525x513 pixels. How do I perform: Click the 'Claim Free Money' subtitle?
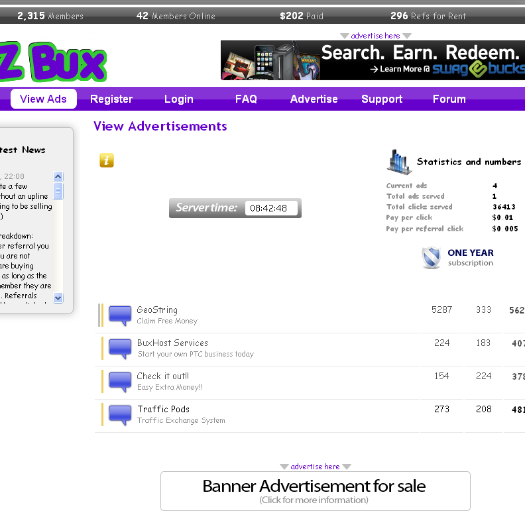pyautogui.click(x=167, y=321)
